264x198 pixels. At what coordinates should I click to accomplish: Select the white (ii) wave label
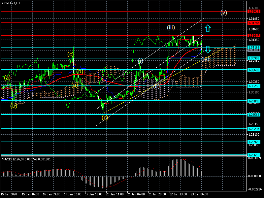(x=156, y=86)
